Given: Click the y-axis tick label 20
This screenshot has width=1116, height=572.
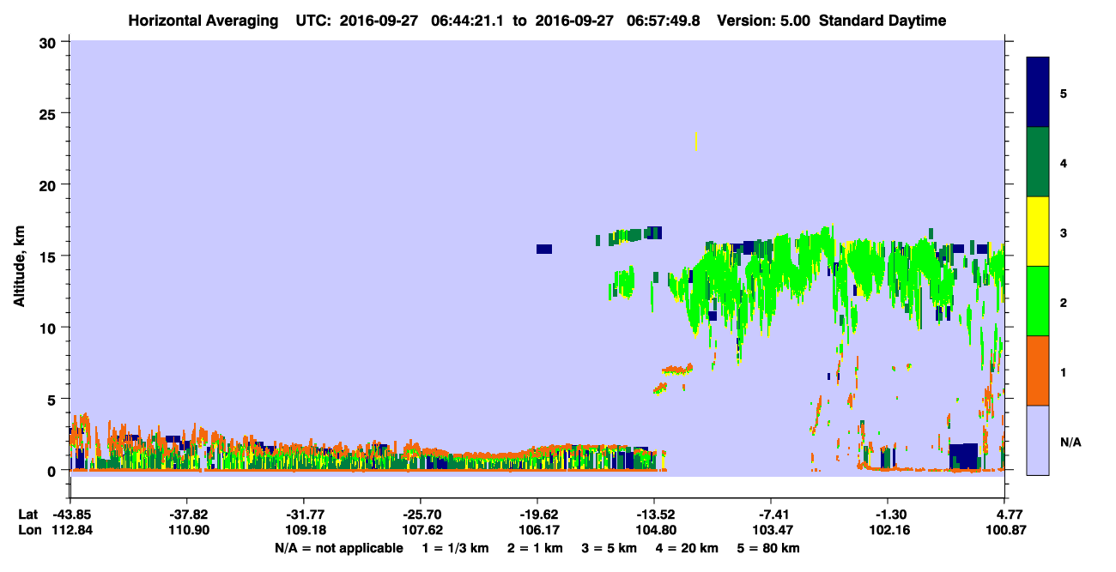Looking at the screenshot, I should 50,185.
